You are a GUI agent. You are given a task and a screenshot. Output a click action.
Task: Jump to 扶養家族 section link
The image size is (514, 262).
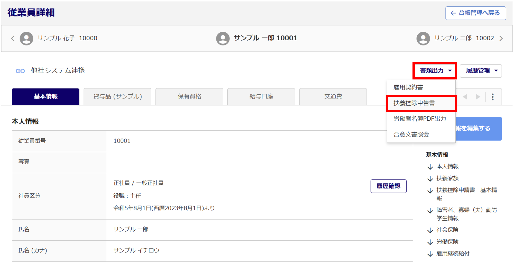point(447,178)
